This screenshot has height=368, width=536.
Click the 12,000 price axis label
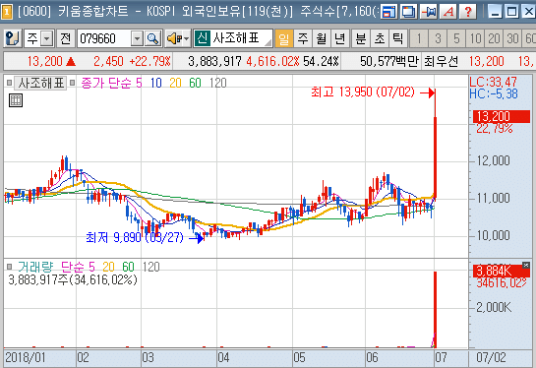click(494, 160)
